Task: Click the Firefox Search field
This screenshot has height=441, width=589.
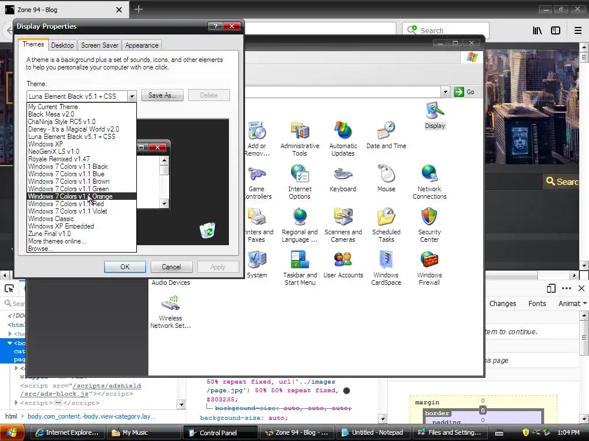Action: coord(446,30)
